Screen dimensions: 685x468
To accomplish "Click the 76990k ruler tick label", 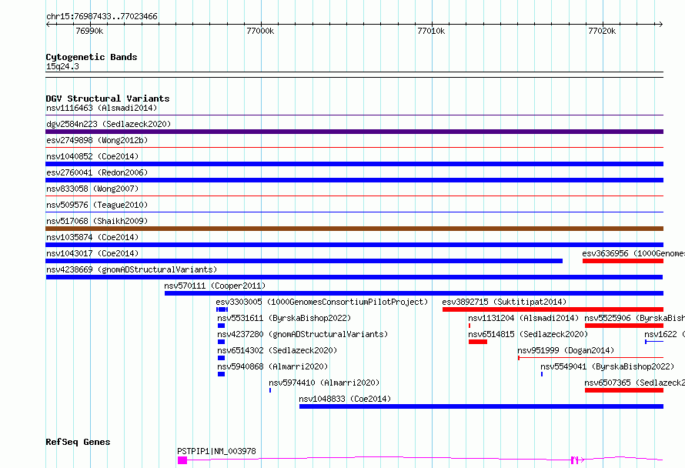I will [89, 31].
